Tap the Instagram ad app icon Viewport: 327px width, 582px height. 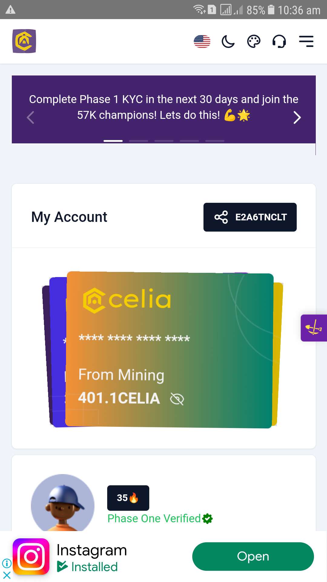coord(31,557)
